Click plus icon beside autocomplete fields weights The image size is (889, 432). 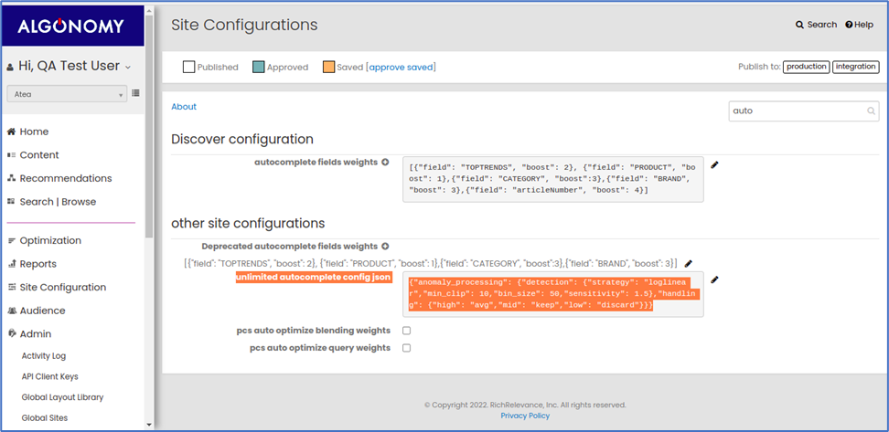click(x=385, y=162)
